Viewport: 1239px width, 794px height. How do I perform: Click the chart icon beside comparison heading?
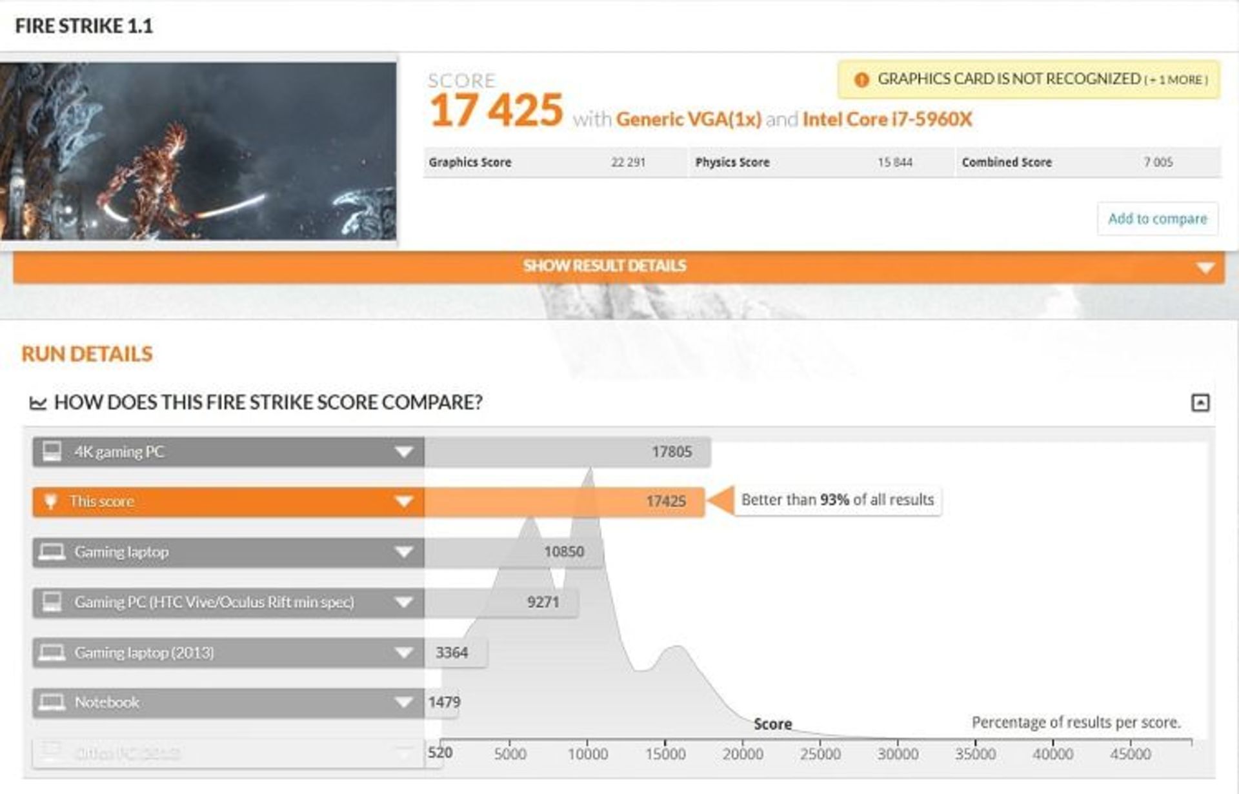click(38, 403)
